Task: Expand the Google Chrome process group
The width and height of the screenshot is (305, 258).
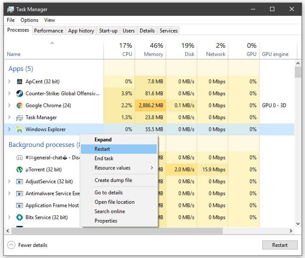Action: 9,106
